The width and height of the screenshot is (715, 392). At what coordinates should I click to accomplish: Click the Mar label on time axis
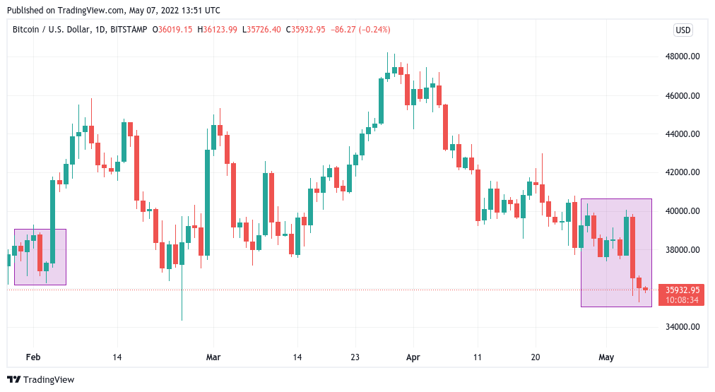coord(213,357)
